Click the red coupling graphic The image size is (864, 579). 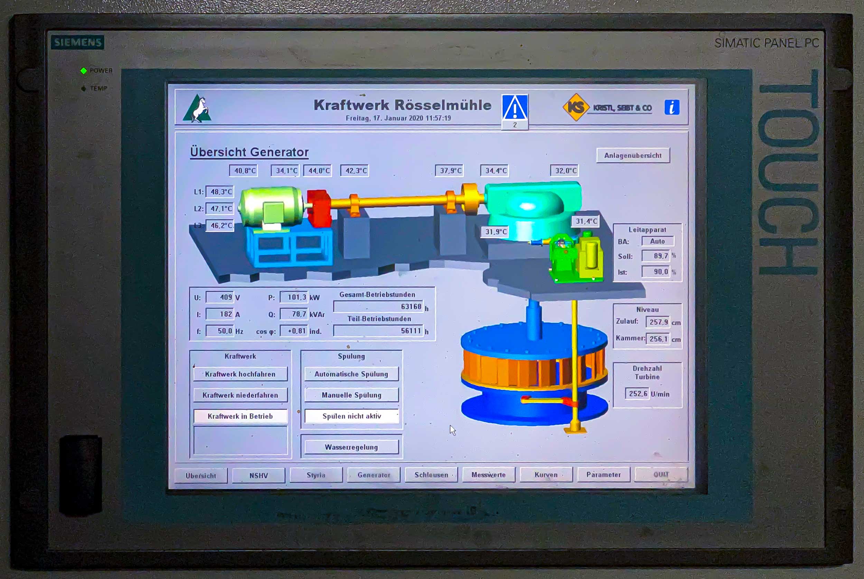pos(319,208)
